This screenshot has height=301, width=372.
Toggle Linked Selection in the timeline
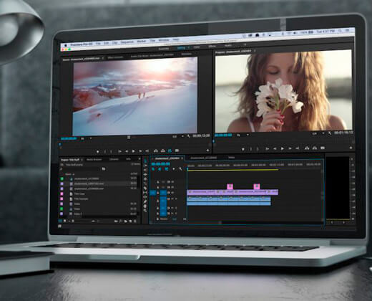click(x=167, y=169)
